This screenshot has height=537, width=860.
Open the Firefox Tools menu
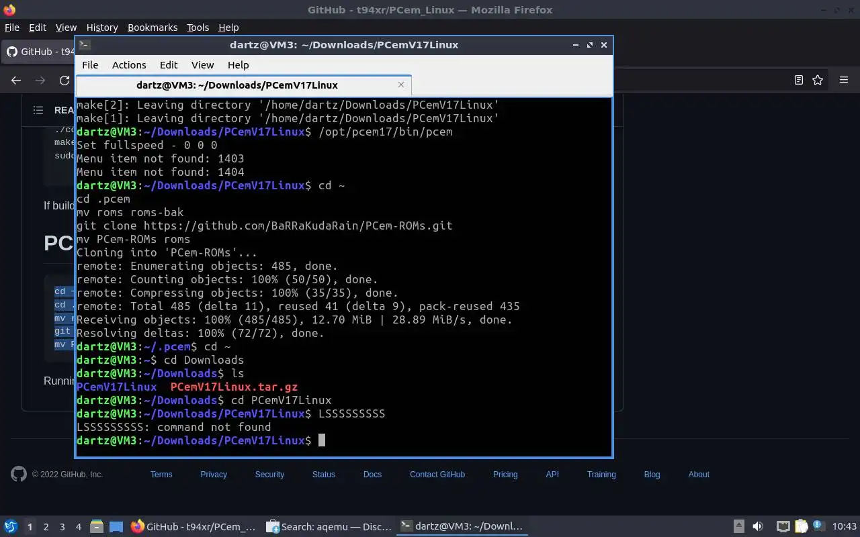[x=198, y=28]
